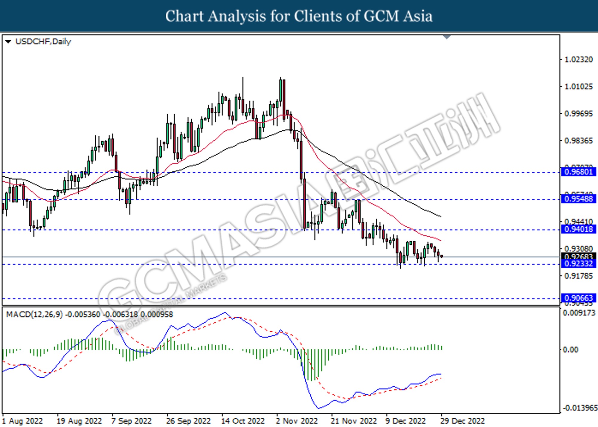Click the 19 Aug 2022 date label
This screenshot has height=427, width=598.
click(79, 421)
